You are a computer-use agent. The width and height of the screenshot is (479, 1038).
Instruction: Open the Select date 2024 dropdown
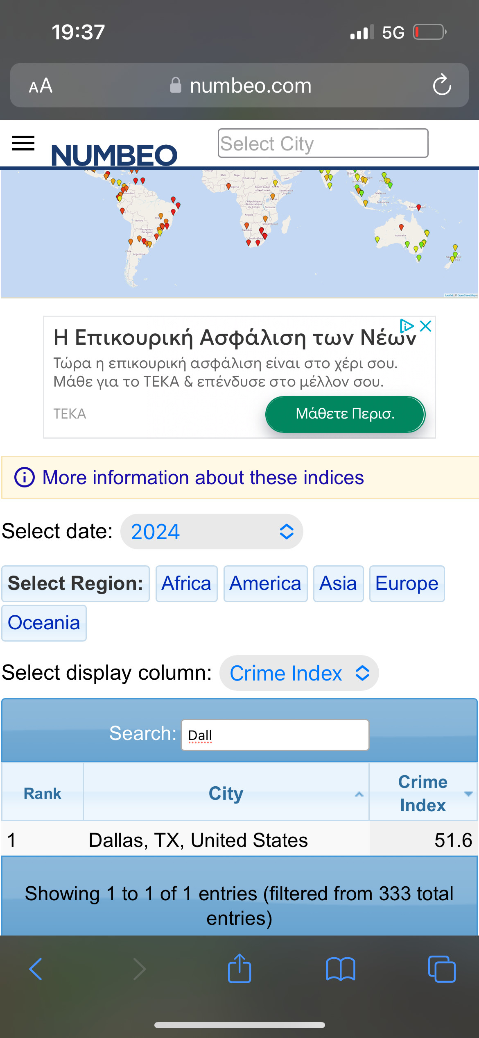212,532
